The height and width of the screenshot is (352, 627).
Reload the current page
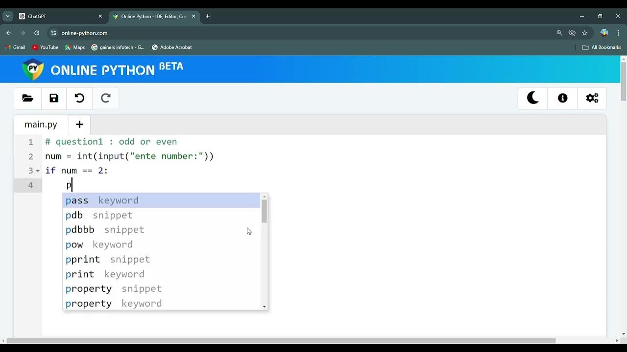pyautogui.click(x=37, y=33)
